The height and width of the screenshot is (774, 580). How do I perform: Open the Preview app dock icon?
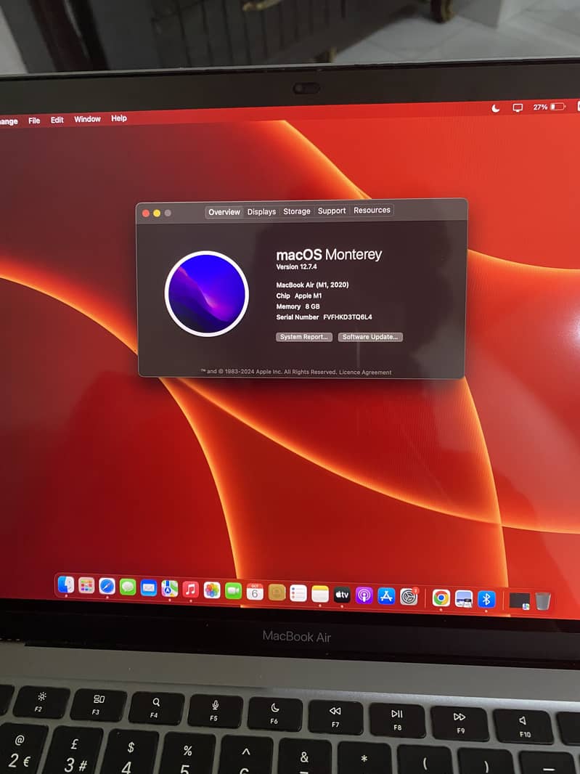pos(464,599)
